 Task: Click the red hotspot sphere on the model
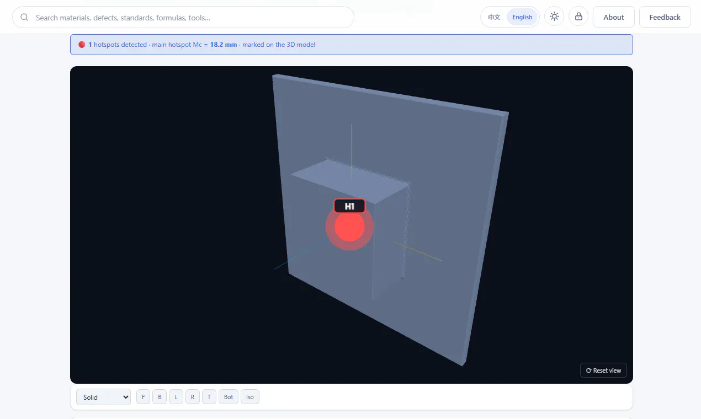349,227
